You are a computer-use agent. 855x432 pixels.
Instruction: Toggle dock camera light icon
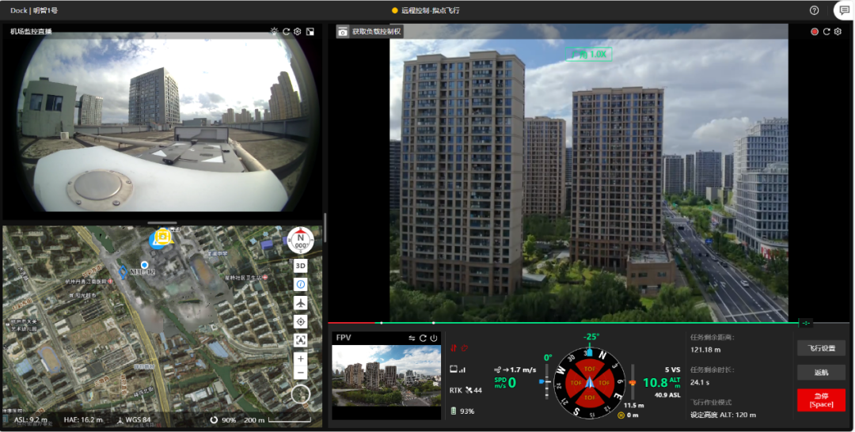tap(274, 32)
